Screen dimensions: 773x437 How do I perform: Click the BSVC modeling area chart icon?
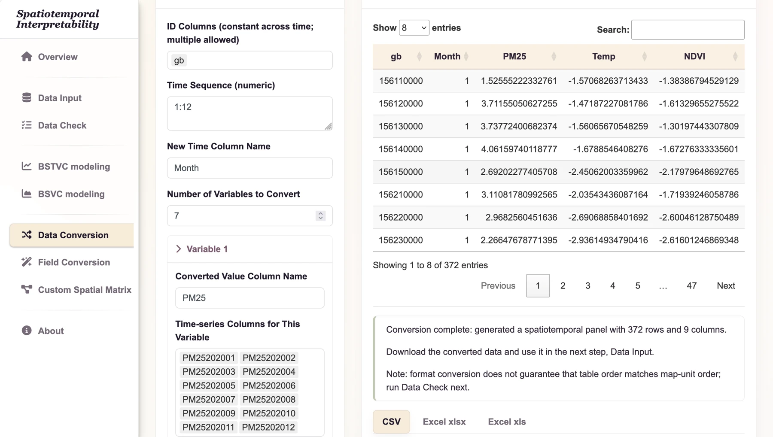tap(27, 194)
